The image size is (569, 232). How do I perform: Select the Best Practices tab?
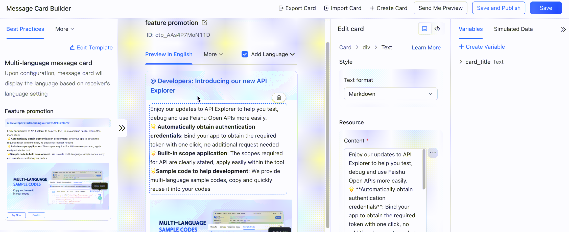(x=25, y=29)
